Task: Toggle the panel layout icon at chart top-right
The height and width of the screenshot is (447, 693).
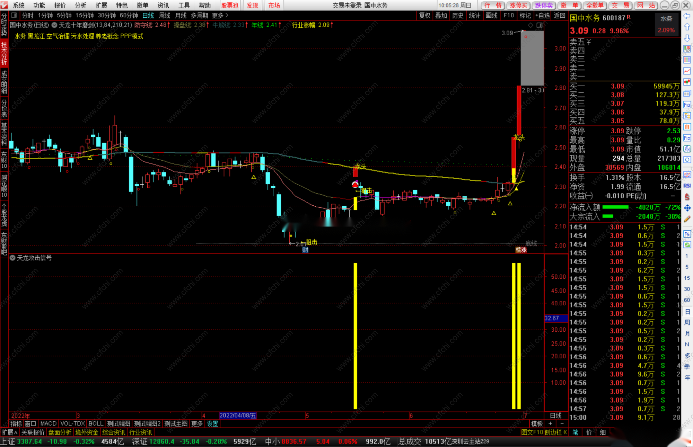Action: [x=540, y=25]
